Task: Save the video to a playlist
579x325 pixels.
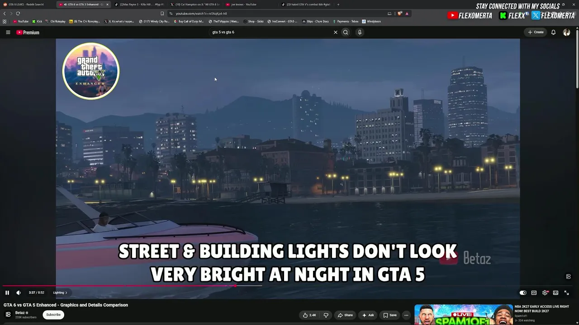Action: point(390,315)
